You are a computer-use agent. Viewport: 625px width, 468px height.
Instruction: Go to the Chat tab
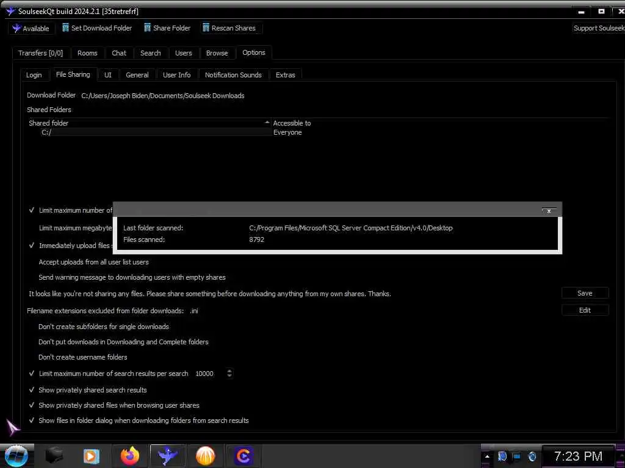click(119, 53)
